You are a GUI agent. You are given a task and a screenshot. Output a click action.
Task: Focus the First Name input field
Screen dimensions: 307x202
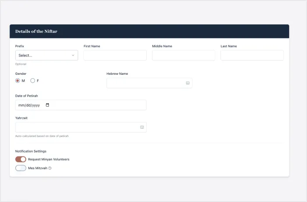click(115, 56)
